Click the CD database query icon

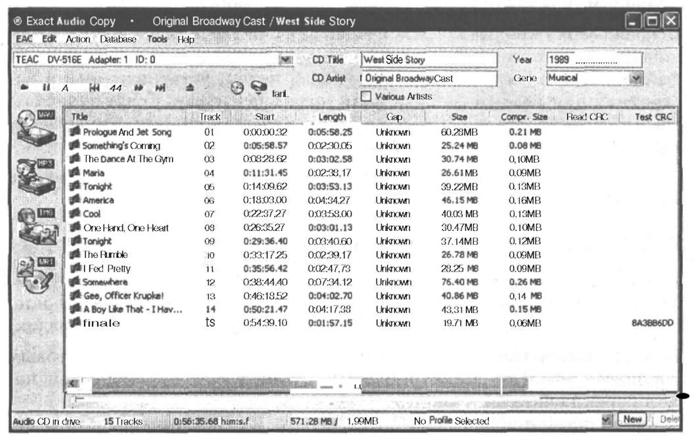coord(259,87)
